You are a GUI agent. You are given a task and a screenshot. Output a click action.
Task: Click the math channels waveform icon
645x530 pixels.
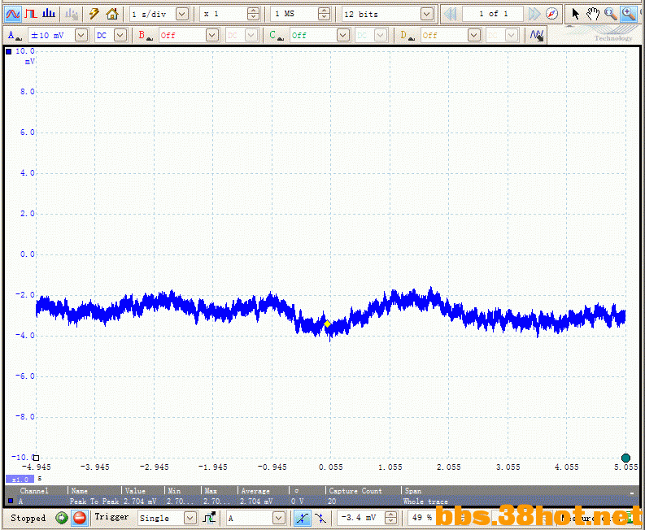tap(537, 36)
